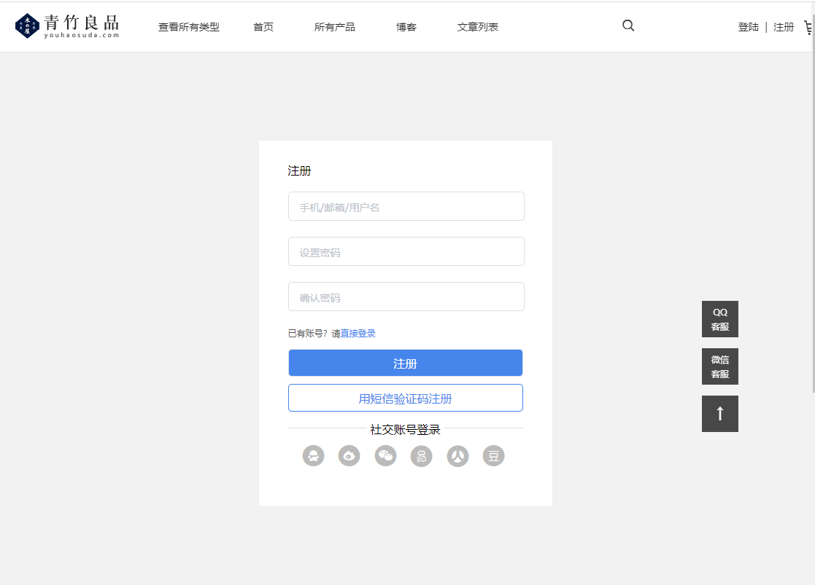Navigate to the 博客 menu item

point(406,27)
